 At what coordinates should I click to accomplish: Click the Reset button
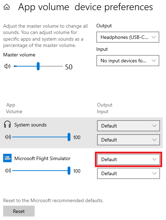pos(19,211)
